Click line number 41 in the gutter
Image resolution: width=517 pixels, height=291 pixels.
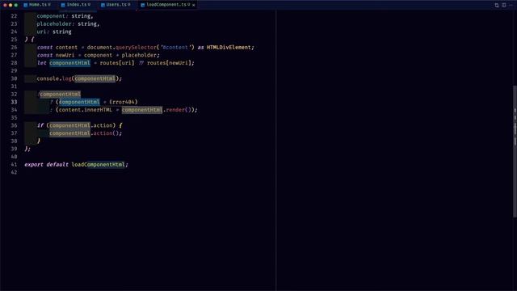coord(14,164)
